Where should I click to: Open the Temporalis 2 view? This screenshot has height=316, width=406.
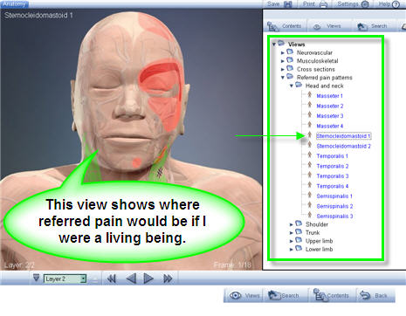(333, 167)
